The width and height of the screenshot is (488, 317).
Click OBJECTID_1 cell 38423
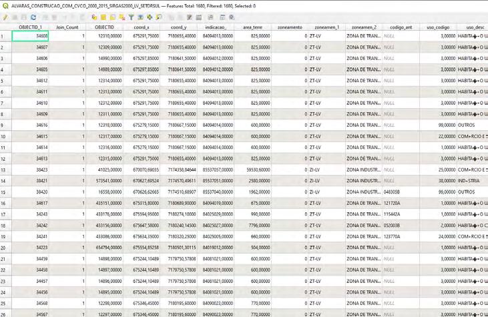(x=30, y=170)
